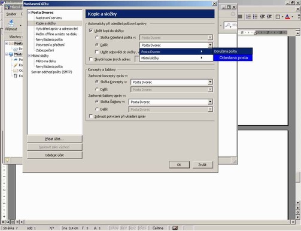The image size is (301, 231).
Task: Click the Přijmout mail download icon in Thunderbird
Action: (x=11, y=23)
